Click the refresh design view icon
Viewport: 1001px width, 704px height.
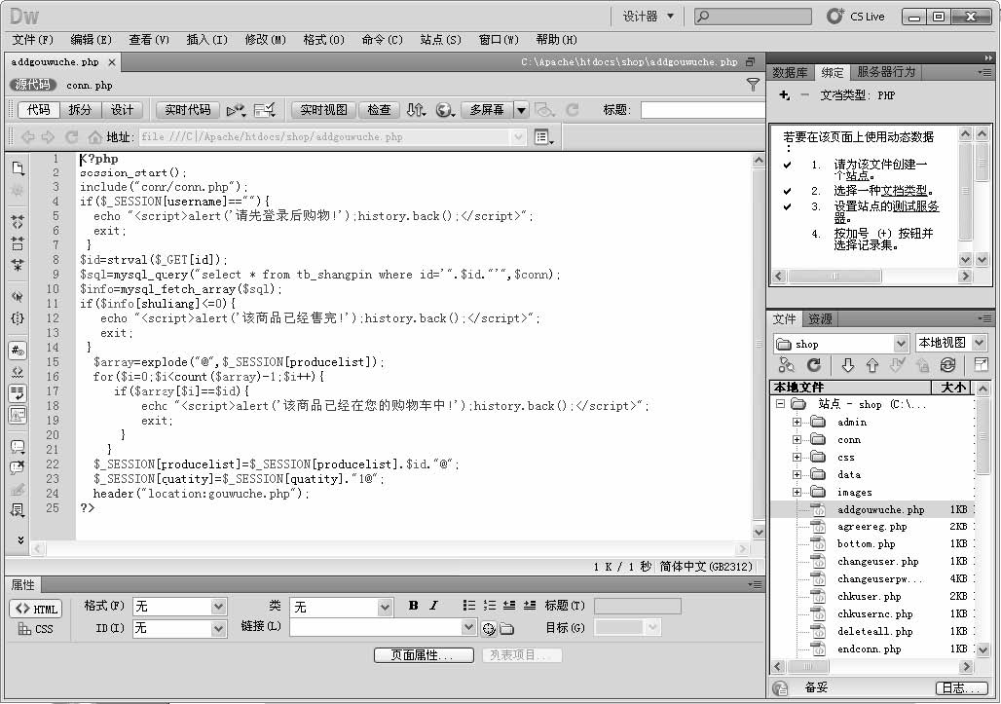pyautogui.click(x=572, y=110)
